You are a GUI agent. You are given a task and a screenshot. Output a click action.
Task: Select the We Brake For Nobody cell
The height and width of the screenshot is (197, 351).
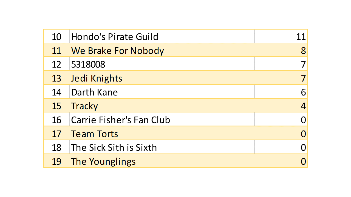pos(117,51)
